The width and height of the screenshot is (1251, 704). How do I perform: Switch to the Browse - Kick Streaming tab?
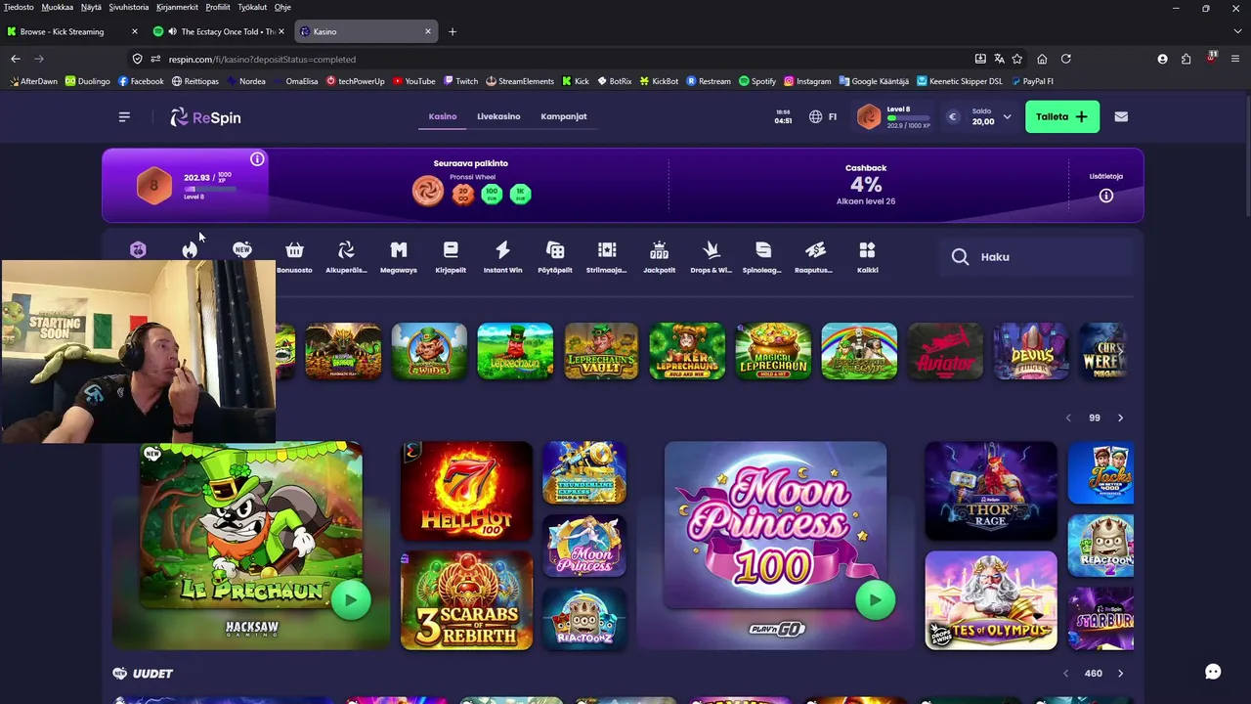(x=73, y=31)
